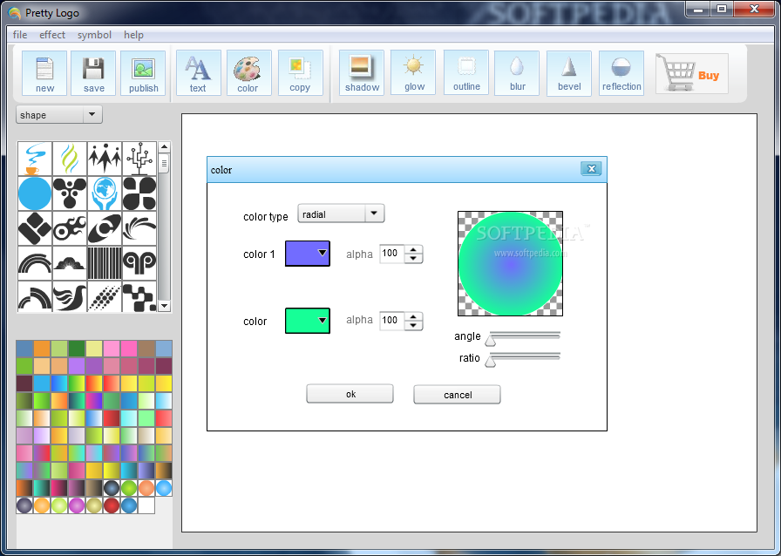Image resolution: width=781 pixels, height=556 pixels.
Task: Click the Buy shopping cart button
Action: pyautogui.click(x=692, y=74)
